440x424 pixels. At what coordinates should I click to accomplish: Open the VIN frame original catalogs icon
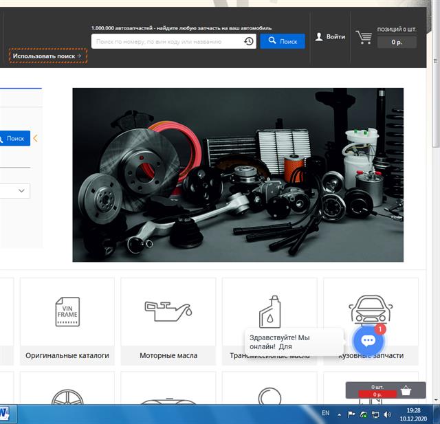[x=67, y=312]
